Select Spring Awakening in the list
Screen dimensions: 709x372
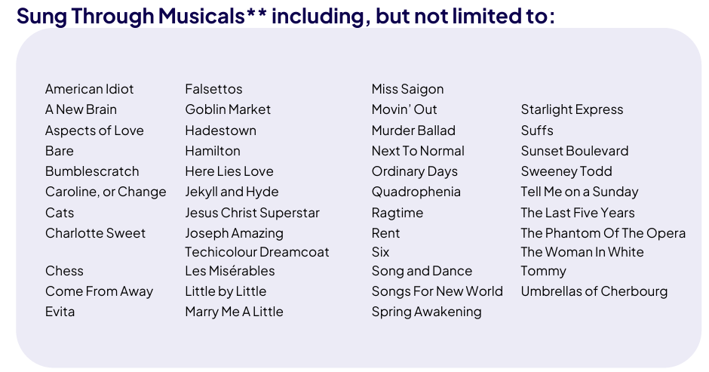click(x=426, y=312)
